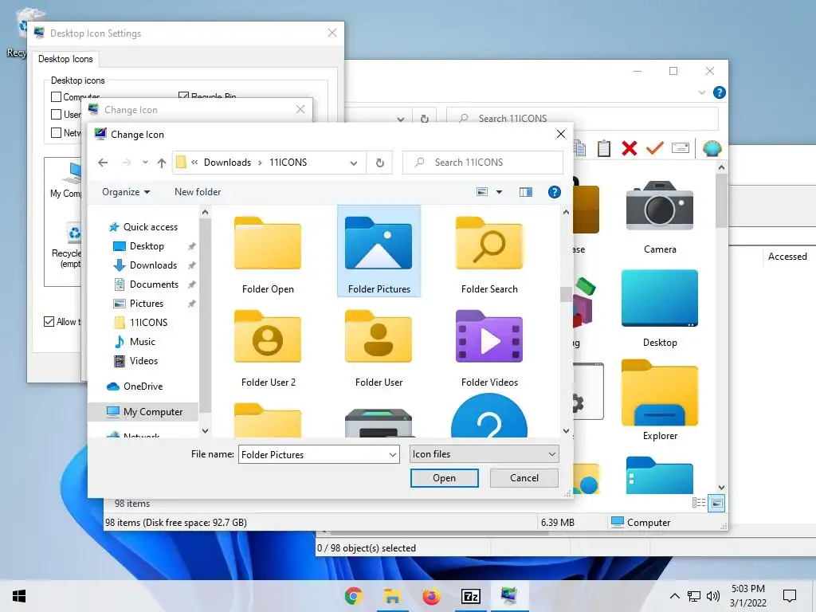The width and height of the screenshot is (816, 612).
Task: Open help in Change Icon dialog
Action: click(555, 192)
